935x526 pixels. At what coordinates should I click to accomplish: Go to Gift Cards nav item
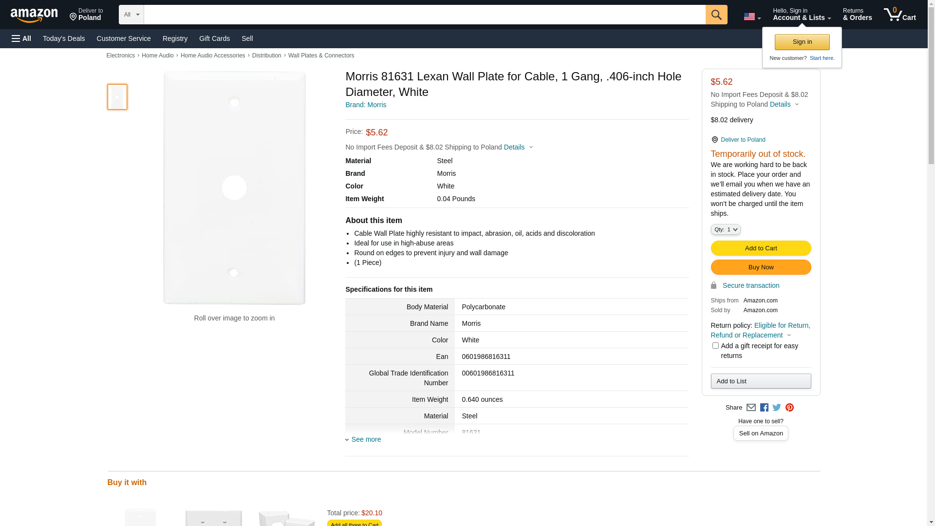(x=214, y=38)
